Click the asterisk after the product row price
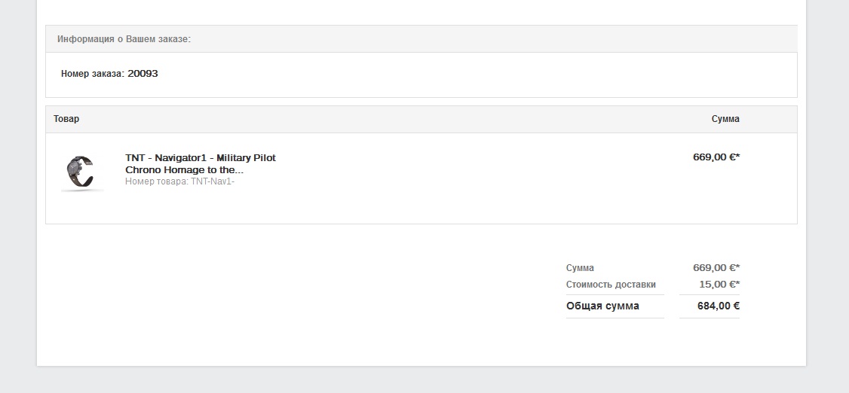 click(x=738, y=156)
